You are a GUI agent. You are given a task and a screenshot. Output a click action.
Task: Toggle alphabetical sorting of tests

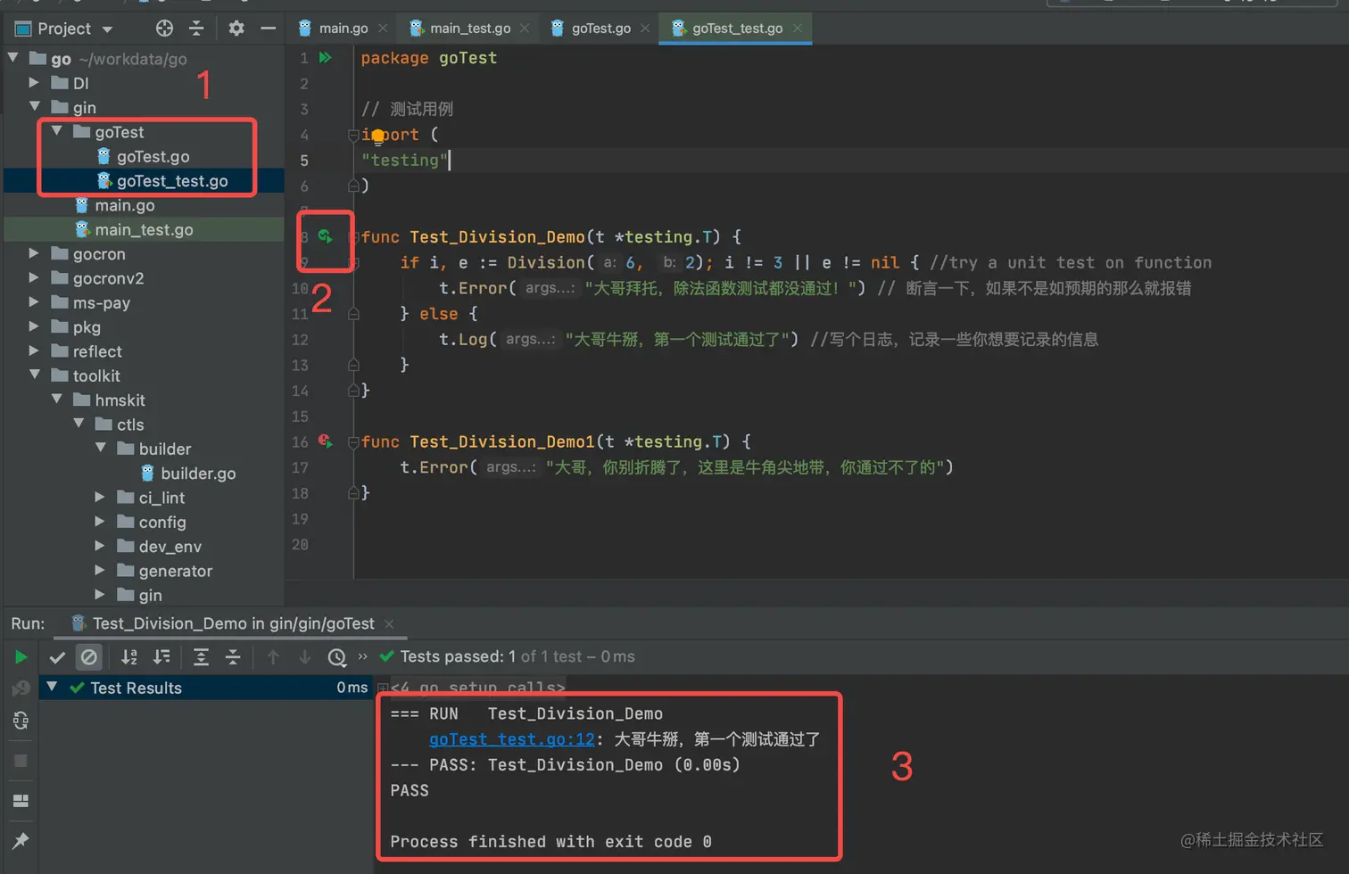pyautogui.click(x=129, y=657)
